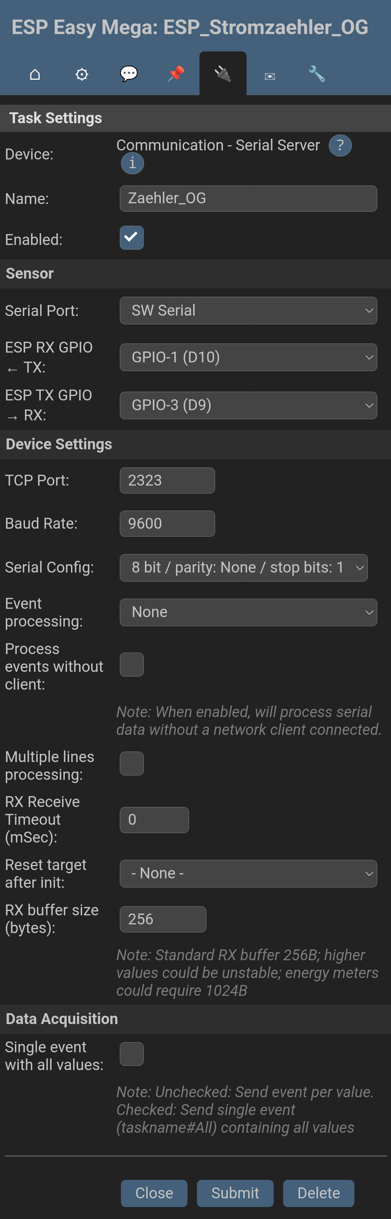Open the Serial Config dropdown
The width and height of the screenshot is (391, 1219).
[x=244, y=567]
